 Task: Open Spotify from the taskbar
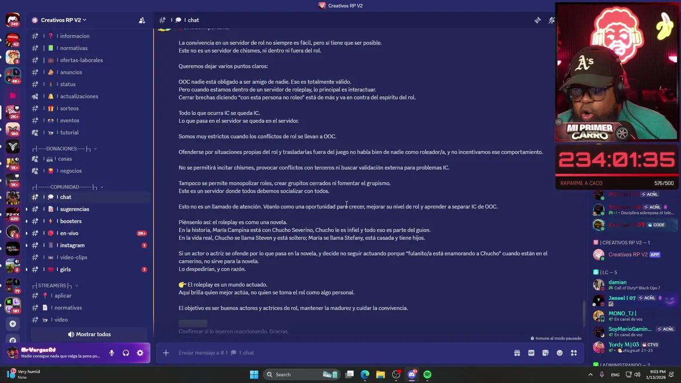click(427, 374)
